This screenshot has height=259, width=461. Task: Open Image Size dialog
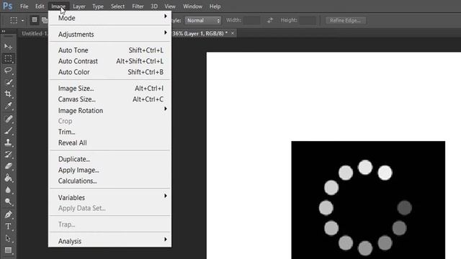tap(110, 88)
